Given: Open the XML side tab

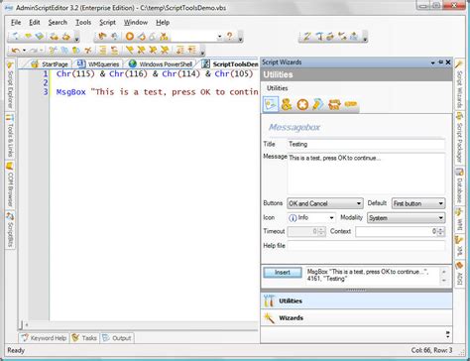Looking at the screenshot, I should (x=459, y=246).
